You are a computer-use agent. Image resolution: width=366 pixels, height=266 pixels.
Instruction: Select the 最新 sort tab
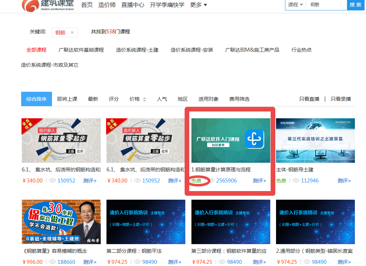pos(93,99)
